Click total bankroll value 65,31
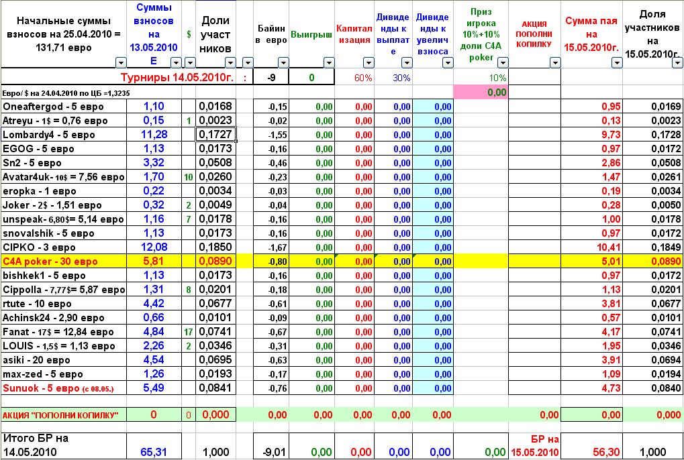This screenshot has height=460, width=684. (x=154, y=452)
